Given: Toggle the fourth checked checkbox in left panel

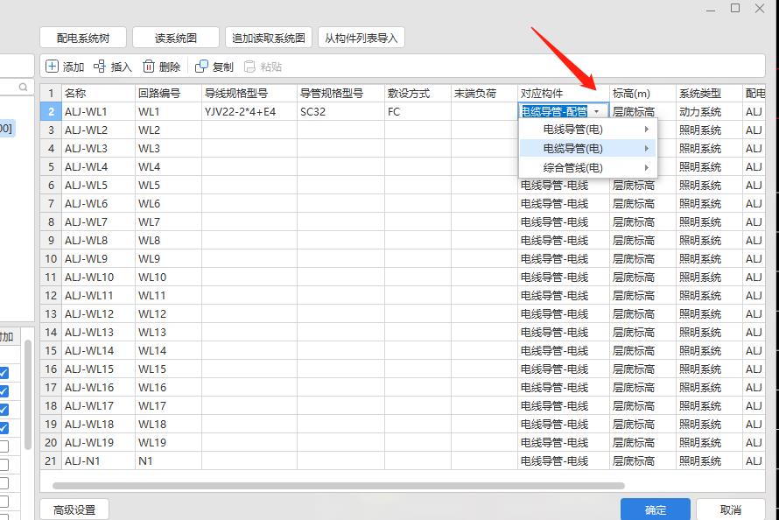Looking at the screenshot, I should point(4,428).
